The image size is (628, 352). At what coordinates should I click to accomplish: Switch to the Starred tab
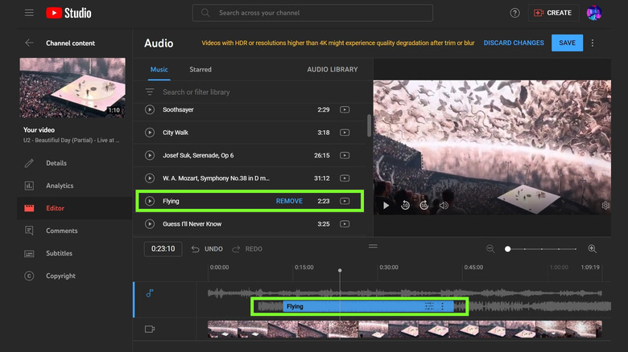(x=200, y=70)
